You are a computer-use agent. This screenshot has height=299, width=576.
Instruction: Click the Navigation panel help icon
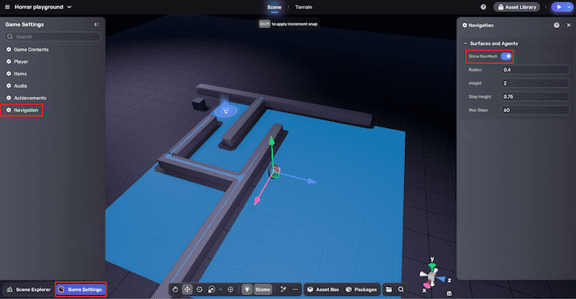tap(557, 26)
